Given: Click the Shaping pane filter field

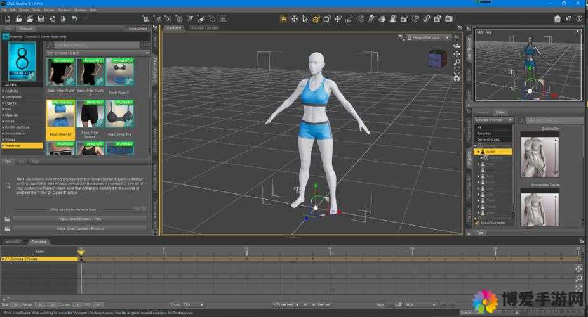Looking at the screenshot, I should 554,120.
